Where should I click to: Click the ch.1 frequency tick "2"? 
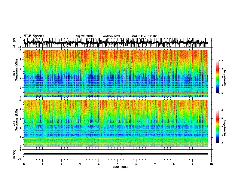[x=21, y=87]
